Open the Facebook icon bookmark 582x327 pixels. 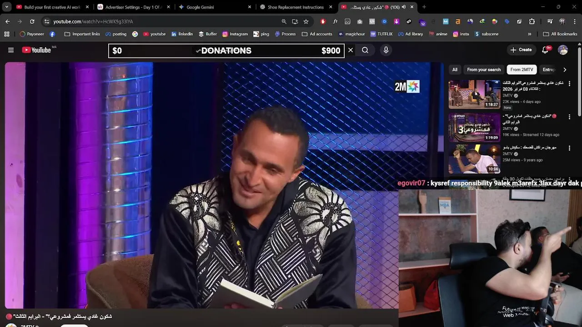[x=52, y=34]
